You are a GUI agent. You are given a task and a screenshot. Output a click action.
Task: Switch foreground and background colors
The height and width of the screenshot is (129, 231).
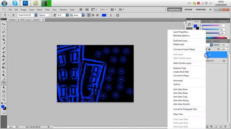pyautogui.click(x=5, y=103)
